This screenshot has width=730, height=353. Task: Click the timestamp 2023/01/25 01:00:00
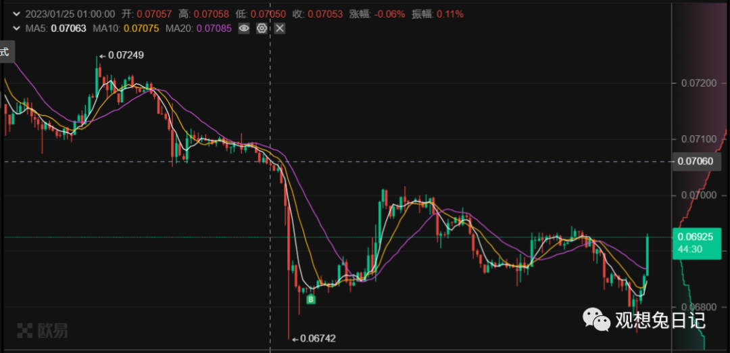pyautogui.click(x=70, y=14)
